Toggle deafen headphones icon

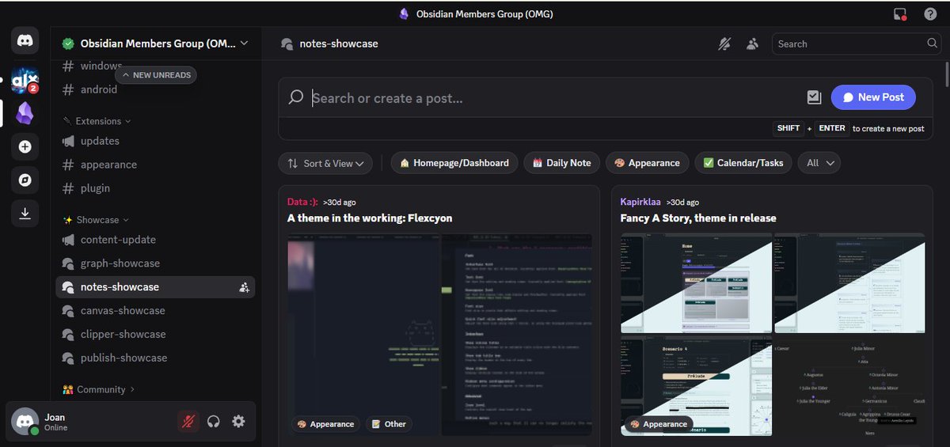pos(213,422)
